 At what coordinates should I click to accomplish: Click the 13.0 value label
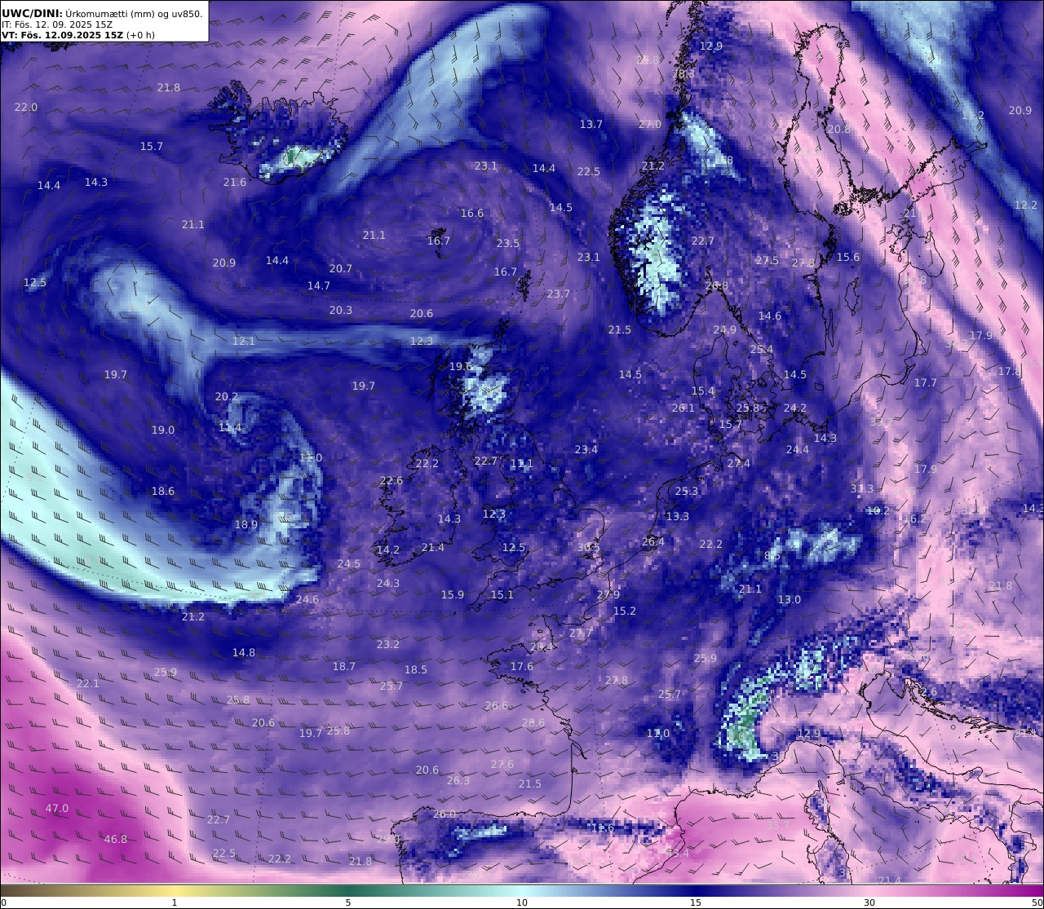tap(790, 600)
